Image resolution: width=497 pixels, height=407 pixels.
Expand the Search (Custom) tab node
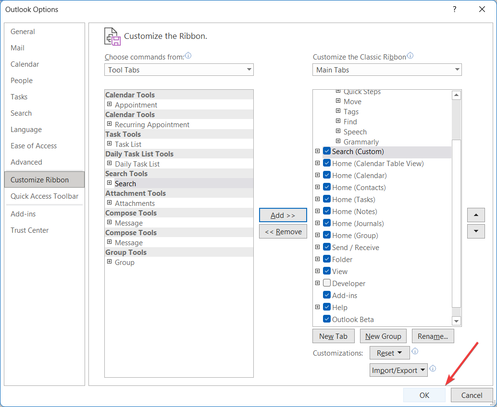click(317, 151)
